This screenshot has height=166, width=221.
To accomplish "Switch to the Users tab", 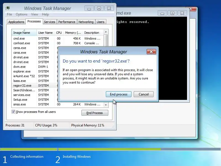I will click(x=101, y=22).
